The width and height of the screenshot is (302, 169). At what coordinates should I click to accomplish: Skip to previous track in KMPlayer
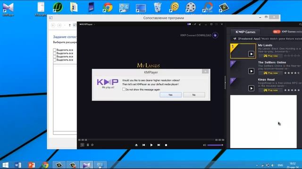143,145
